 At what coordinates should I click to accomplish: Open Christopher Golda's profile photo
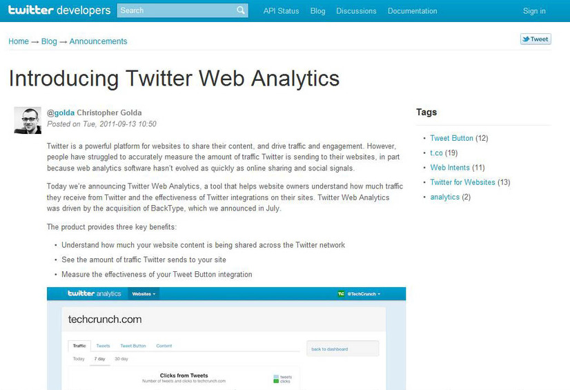coord(28,120)
